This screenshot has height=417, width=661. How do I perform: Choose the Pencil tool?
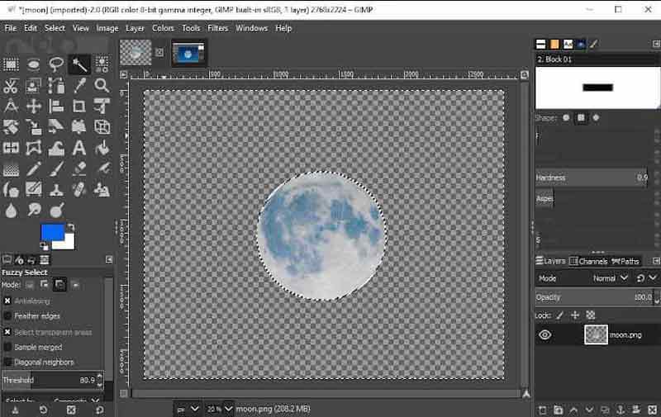click(34, 169)
